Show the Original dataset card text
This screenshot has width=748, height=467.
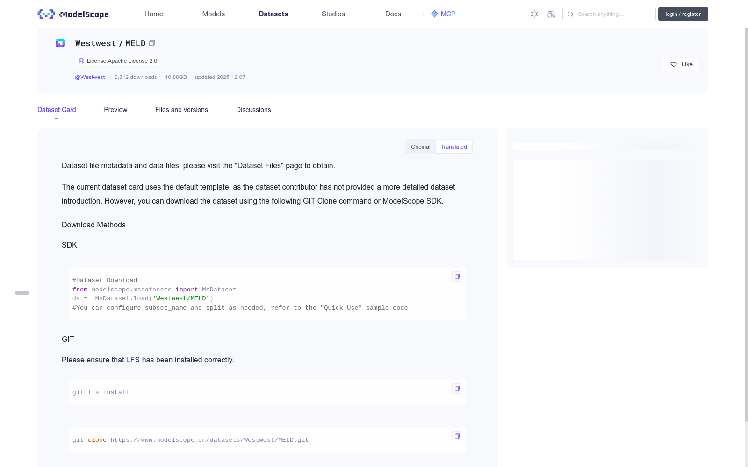click(x=421, y=147)
